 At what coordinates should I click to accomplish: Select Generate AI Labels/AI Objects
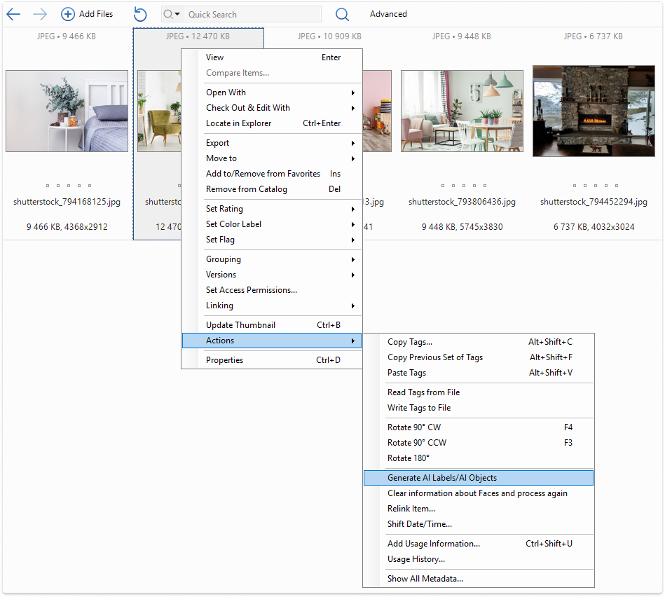coord(442,478)
